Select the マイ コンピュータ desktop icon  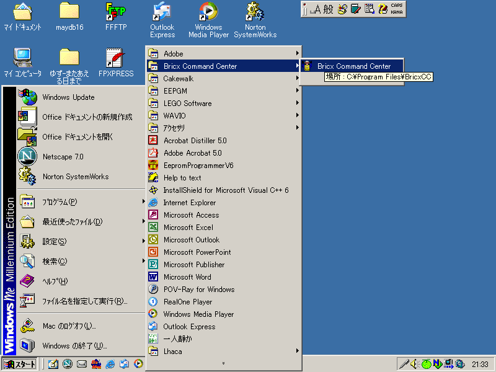22,63
